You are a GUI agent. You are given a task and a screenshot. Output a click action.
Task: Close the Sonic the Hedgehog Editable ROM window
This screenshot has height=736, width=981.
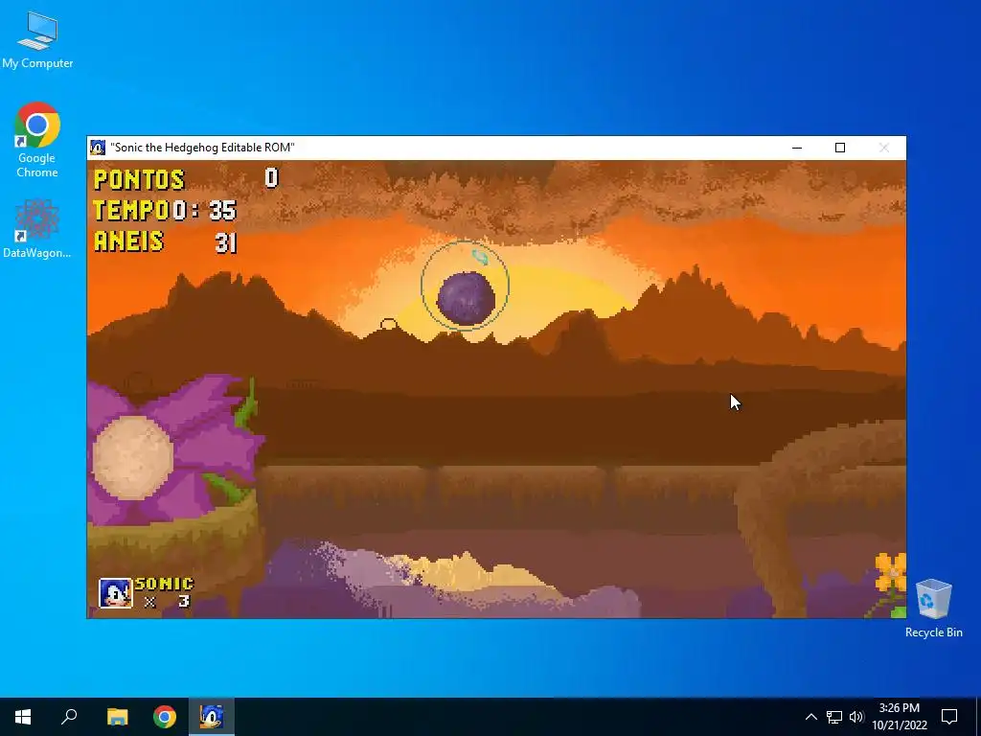[x=884, y=148]
